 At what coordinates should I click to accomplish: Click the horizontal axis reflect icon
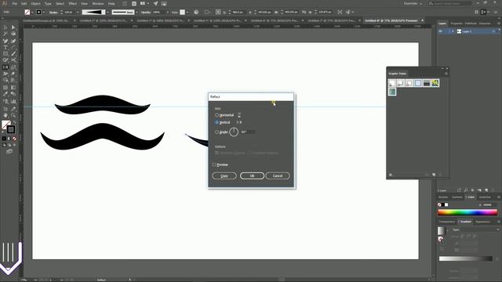(x=239, y=115)
